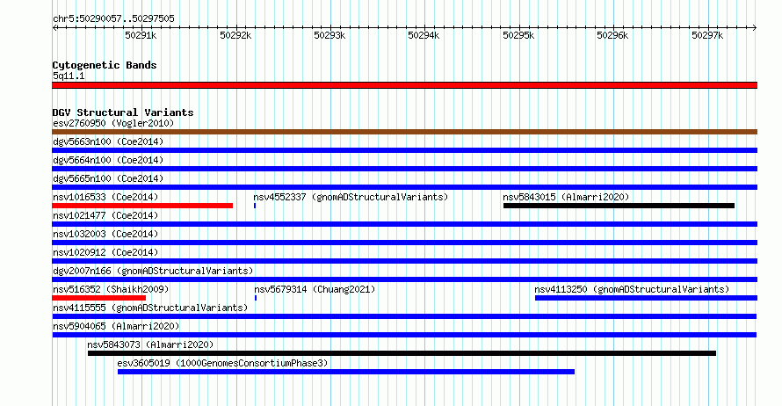782x406 pixels.
Task: Click the 50295k ruler tick label
Action: point(518,35)
